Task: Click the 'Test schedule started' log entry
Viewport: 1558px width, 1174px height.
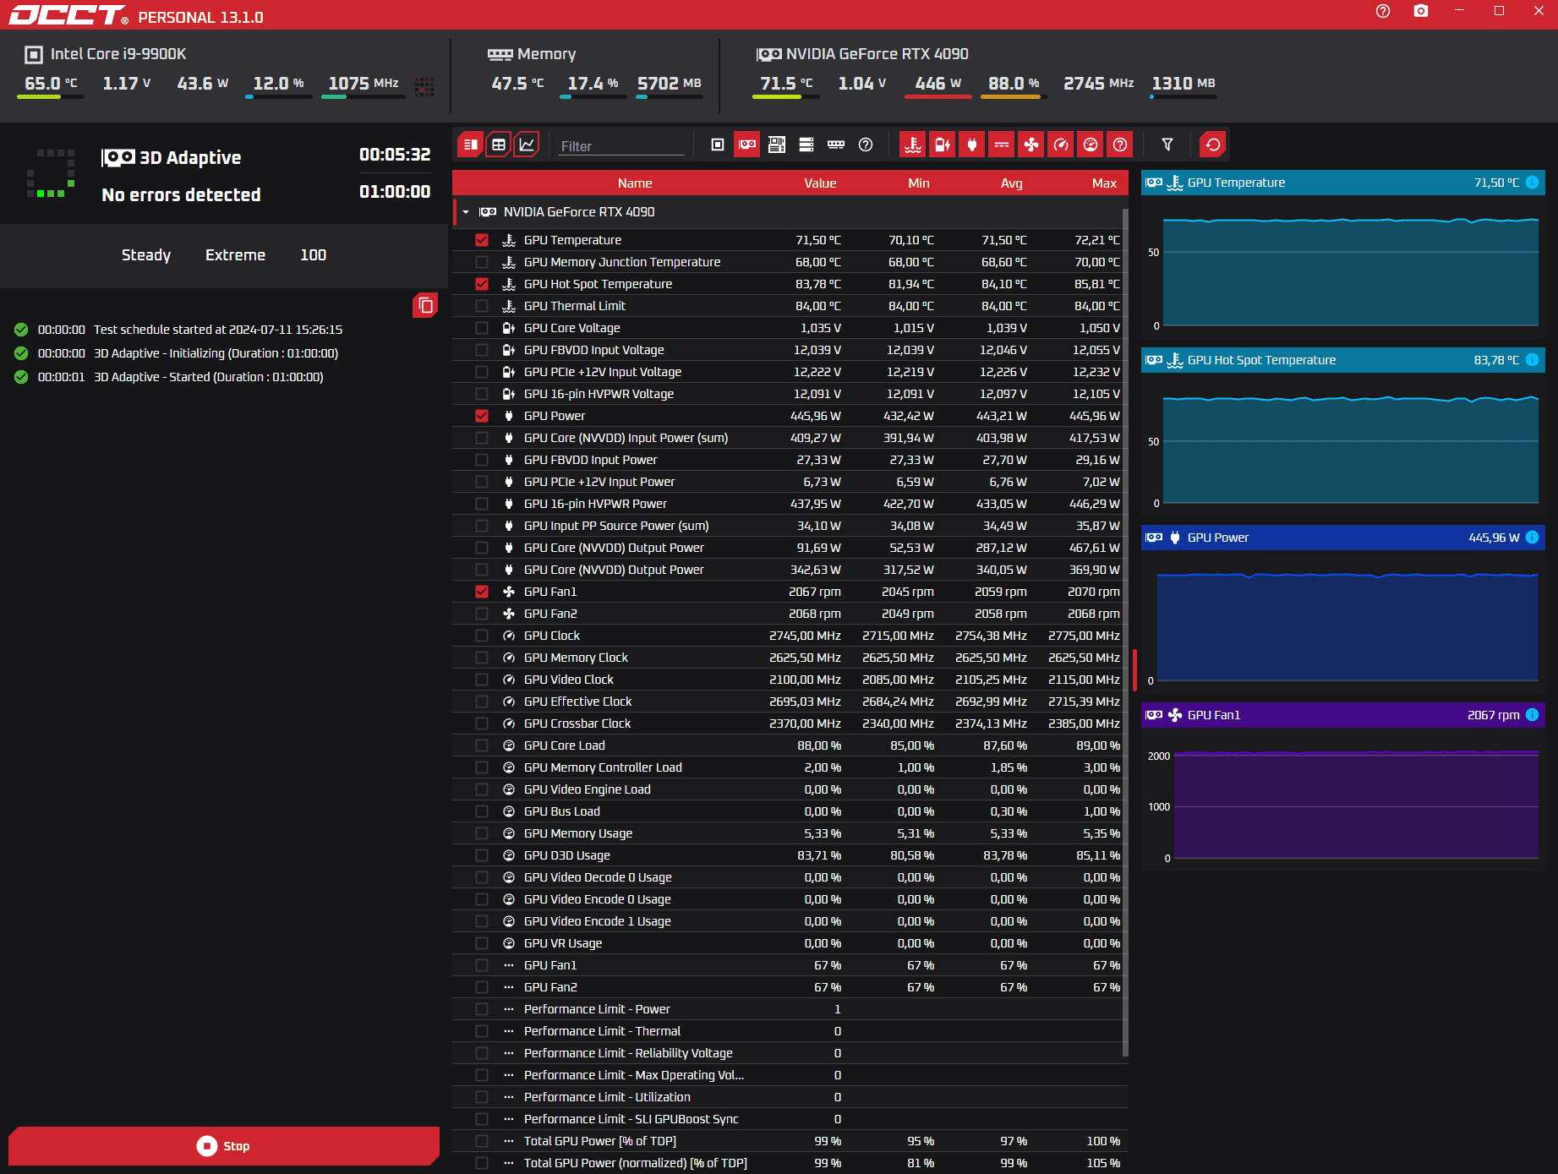Action: (x=218, y=330)
